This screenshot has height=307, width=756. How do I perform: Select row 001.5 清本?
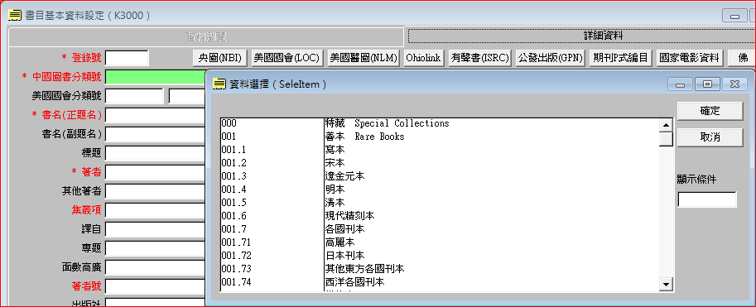click(x=440, y=203)
